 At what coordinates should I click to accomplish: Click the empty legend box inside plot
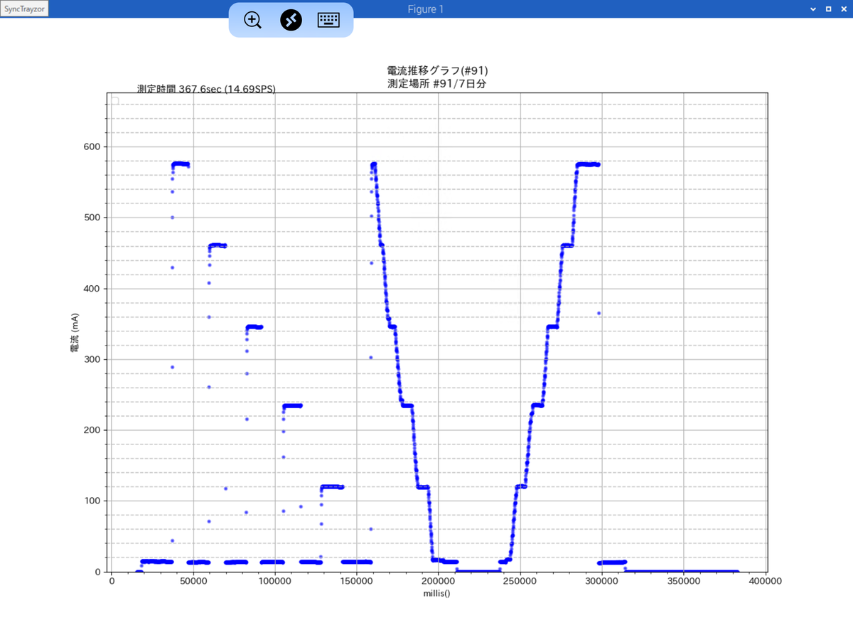point(114,101)
